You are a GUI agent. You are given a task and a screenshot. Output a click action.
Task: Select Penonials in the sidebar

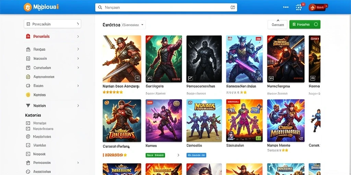click(41, 36)
